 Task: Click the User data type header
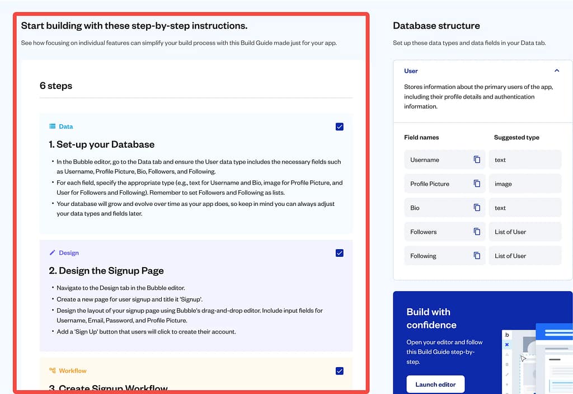pyautogui.click(x=411, y=71)
